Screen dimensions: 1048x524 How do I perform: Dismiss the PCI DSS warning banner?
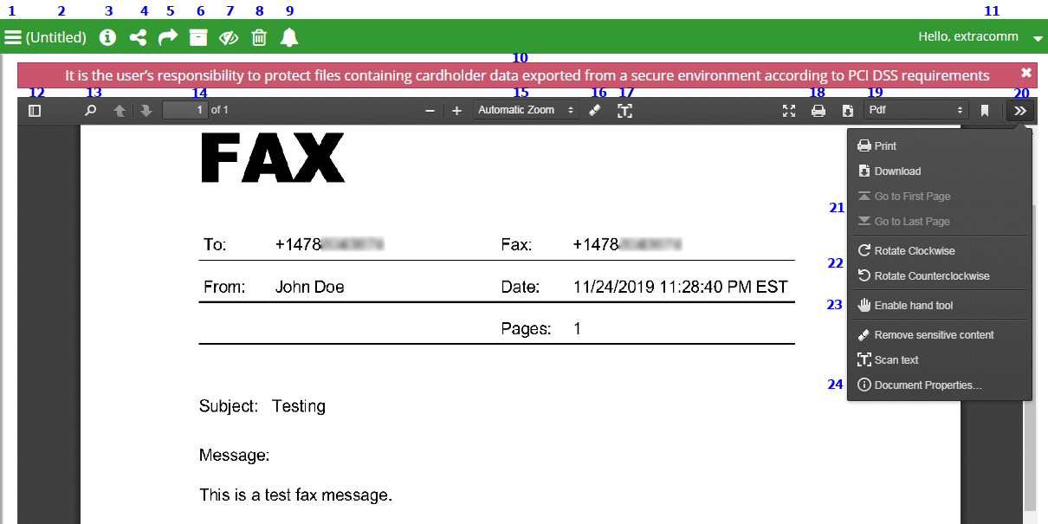click(x=1026, y=73)
